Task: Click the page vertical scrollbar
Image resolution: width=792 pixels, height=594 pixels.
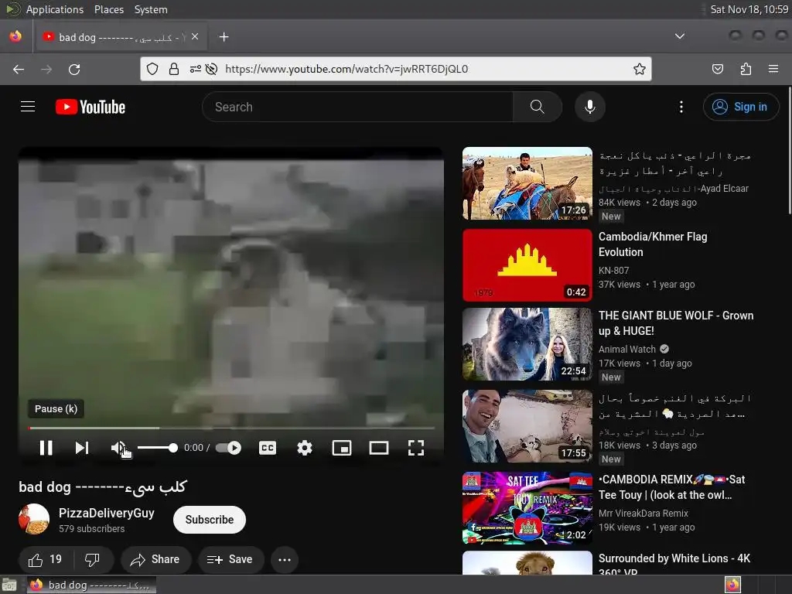Action: [789, 152]
